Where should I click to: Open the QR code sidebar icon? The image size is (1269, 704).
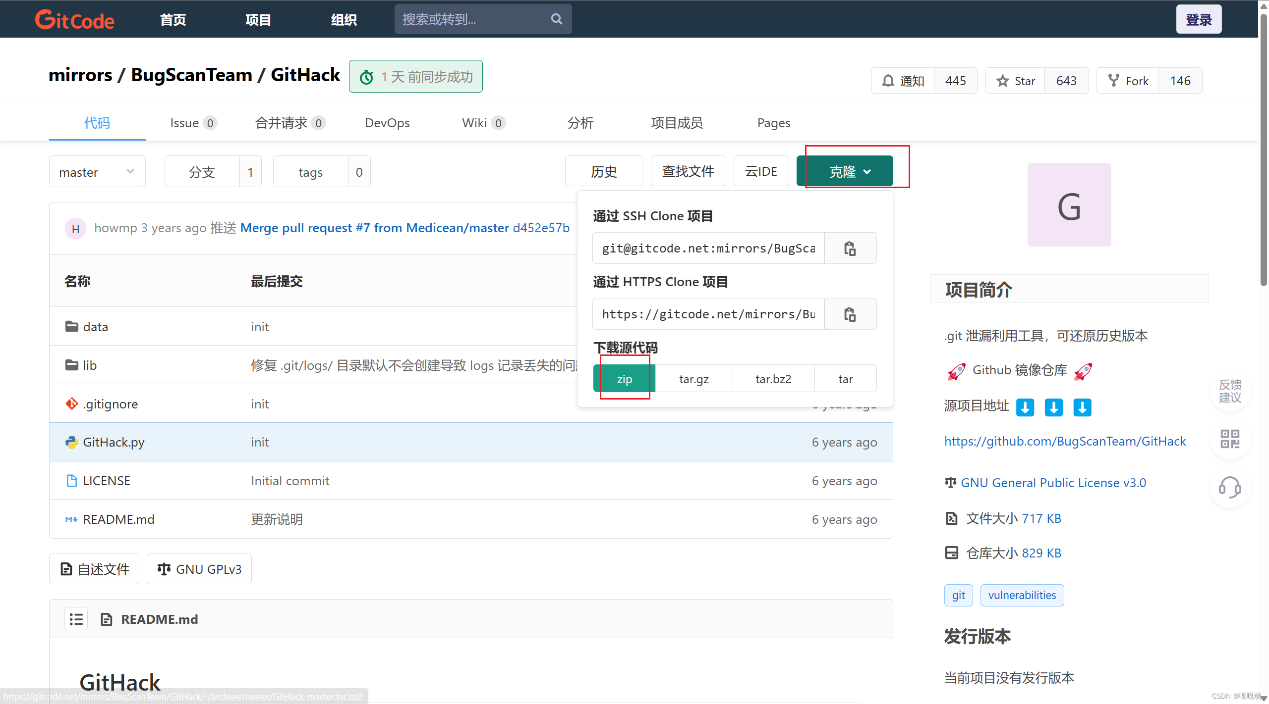[x=1230, y=439]
